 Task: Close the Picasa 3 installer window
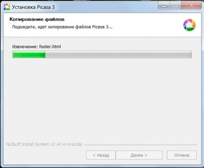point(191,5)
